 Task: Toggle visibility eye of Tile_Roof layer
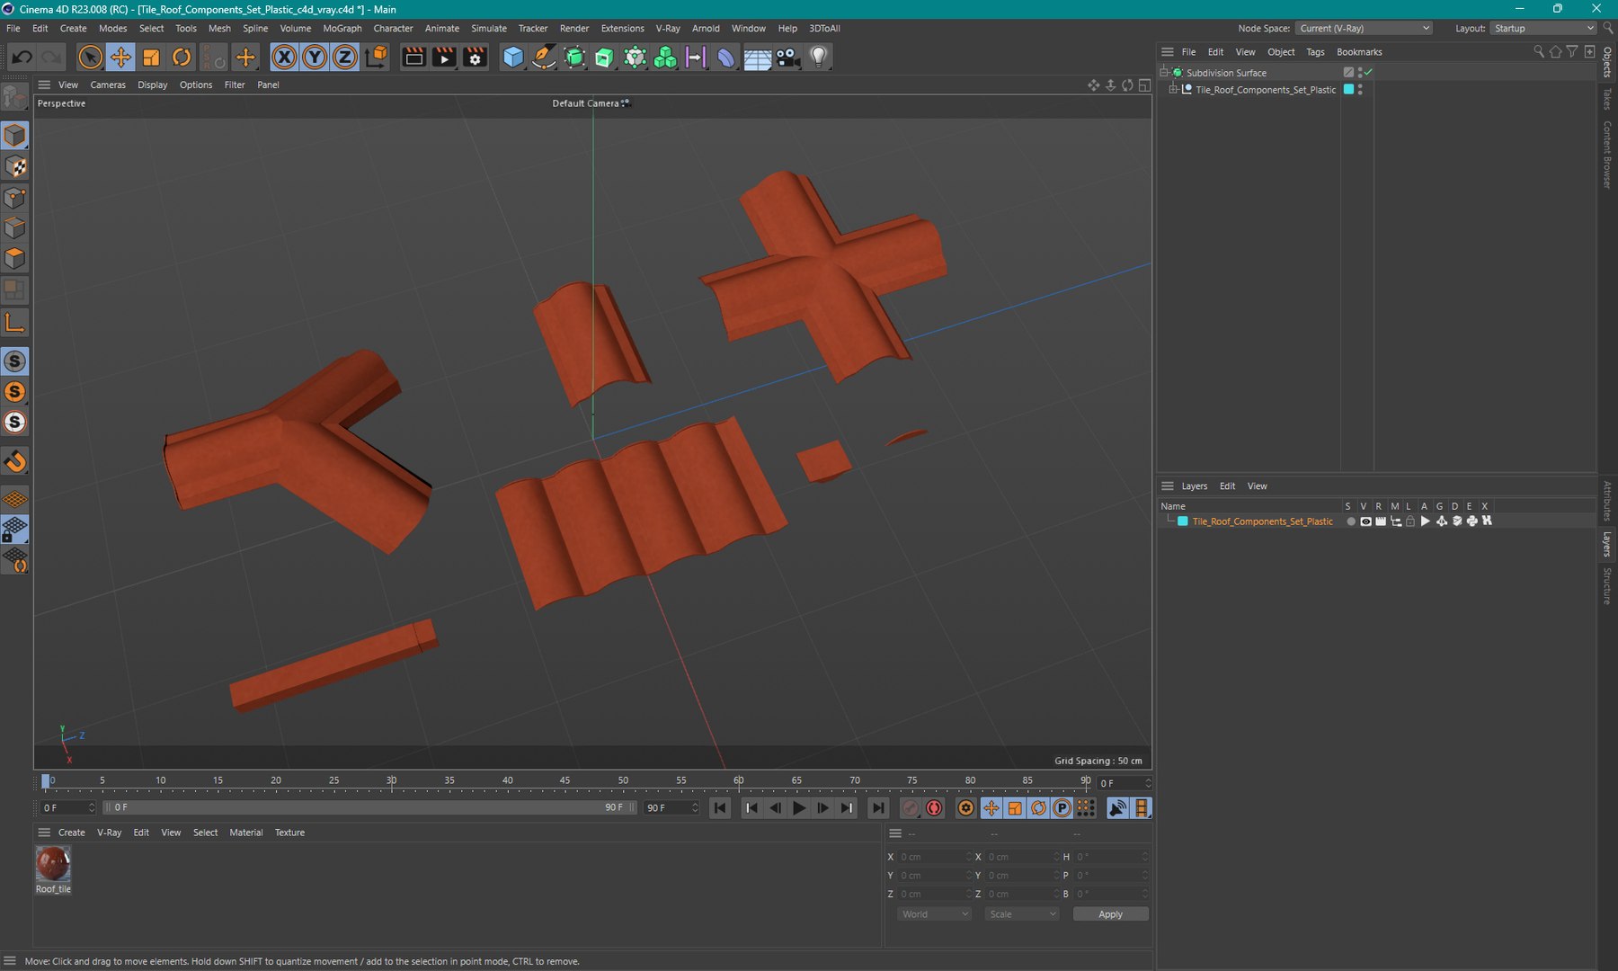tap(1365, 521)
